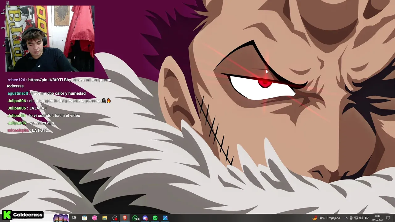395x222 pixels.
Task: Open network settings tray icon
Action: coord(356,218)
